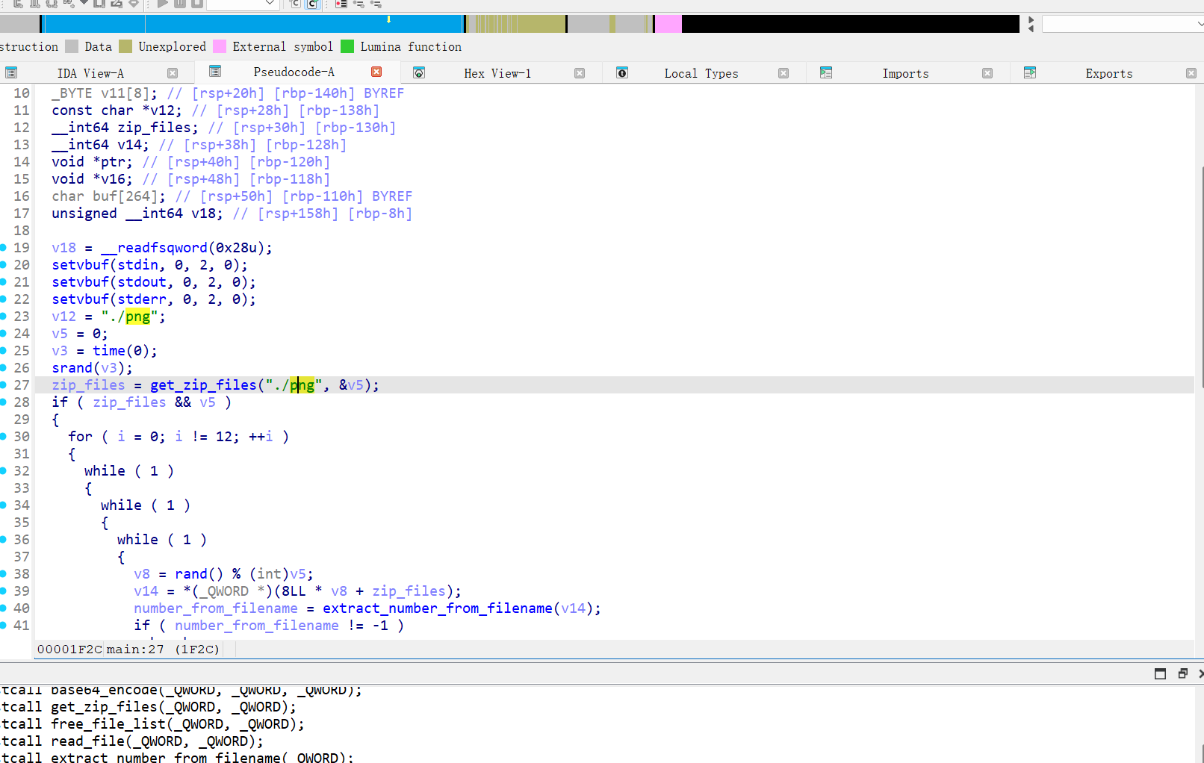1204x763 pixels.
Task: Open the navigation band combo box
Action: point(1123,24)
